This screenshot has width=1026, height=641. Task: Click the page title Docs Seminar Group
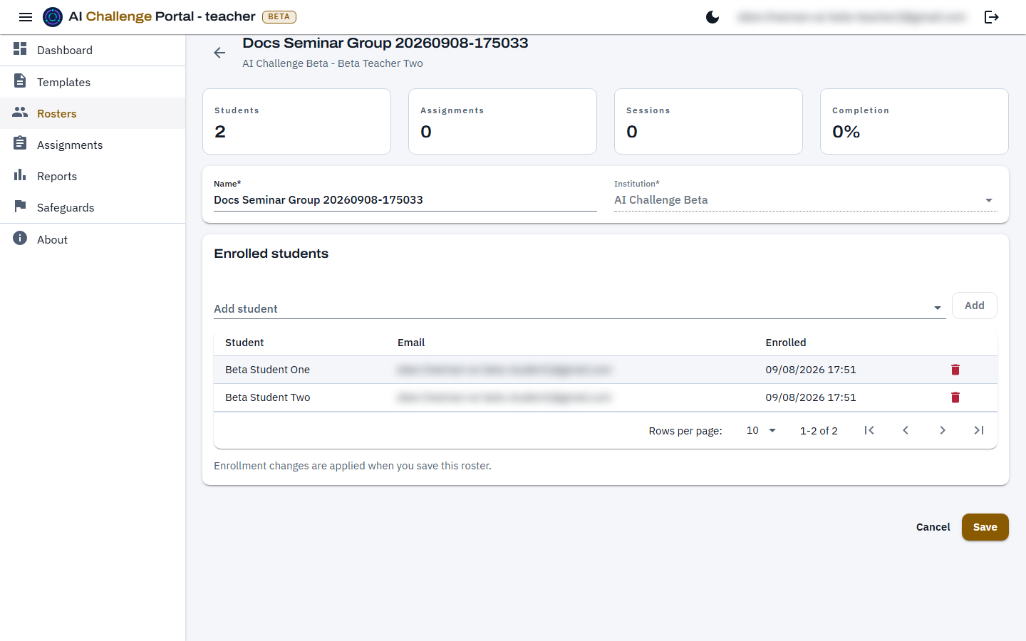tap(385, 43)
